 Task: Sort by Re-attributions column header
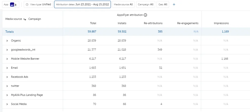(x=153, y=23)
